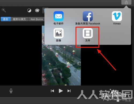The width and height of the screenshot is (134, 104).
Task: Choose the 裁剪以填充 crop style
Action: coord(19,19)
